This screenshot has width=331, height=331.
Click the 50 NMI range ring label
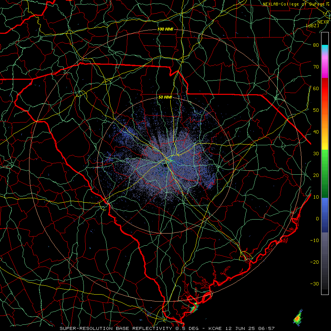pos(165,97)
